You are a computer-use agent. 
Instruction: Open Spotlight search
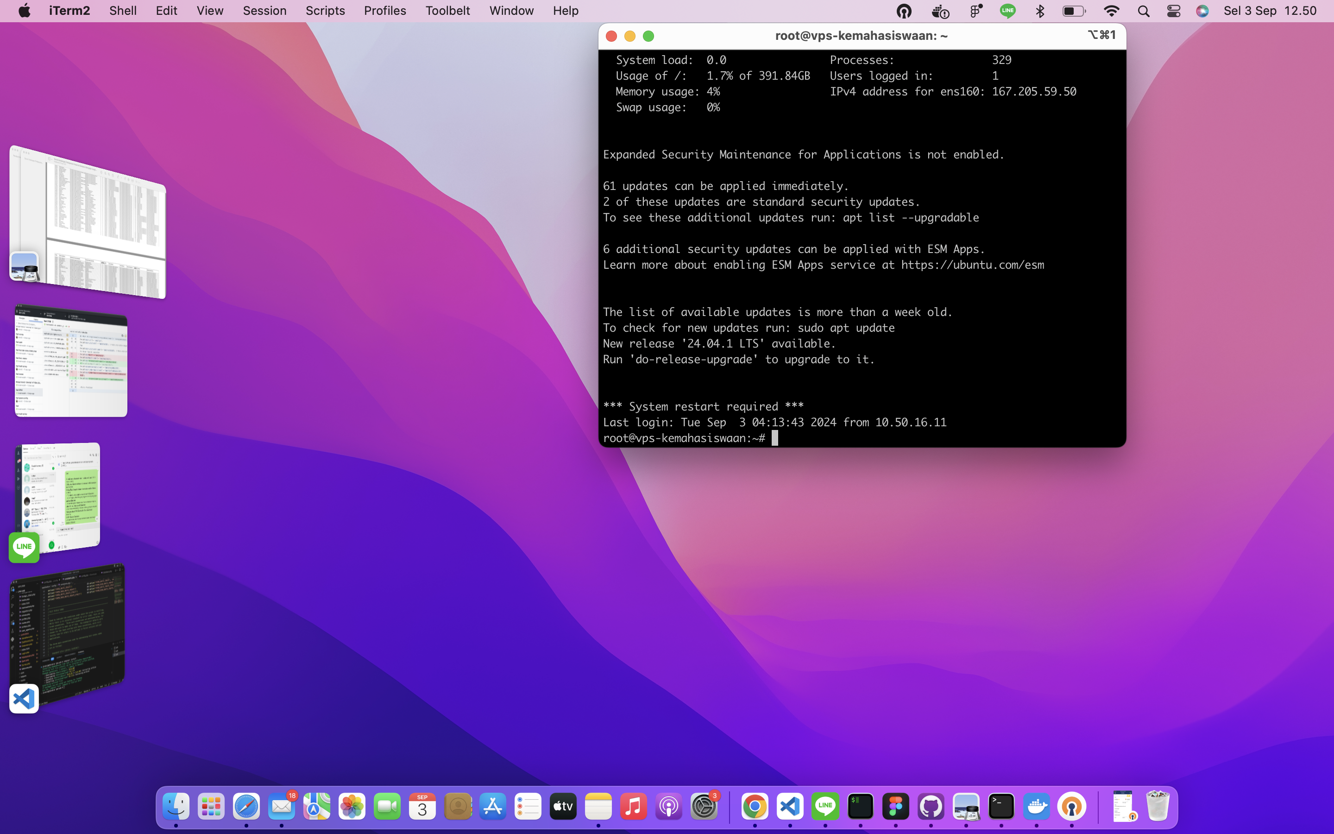coord(1143,11)
